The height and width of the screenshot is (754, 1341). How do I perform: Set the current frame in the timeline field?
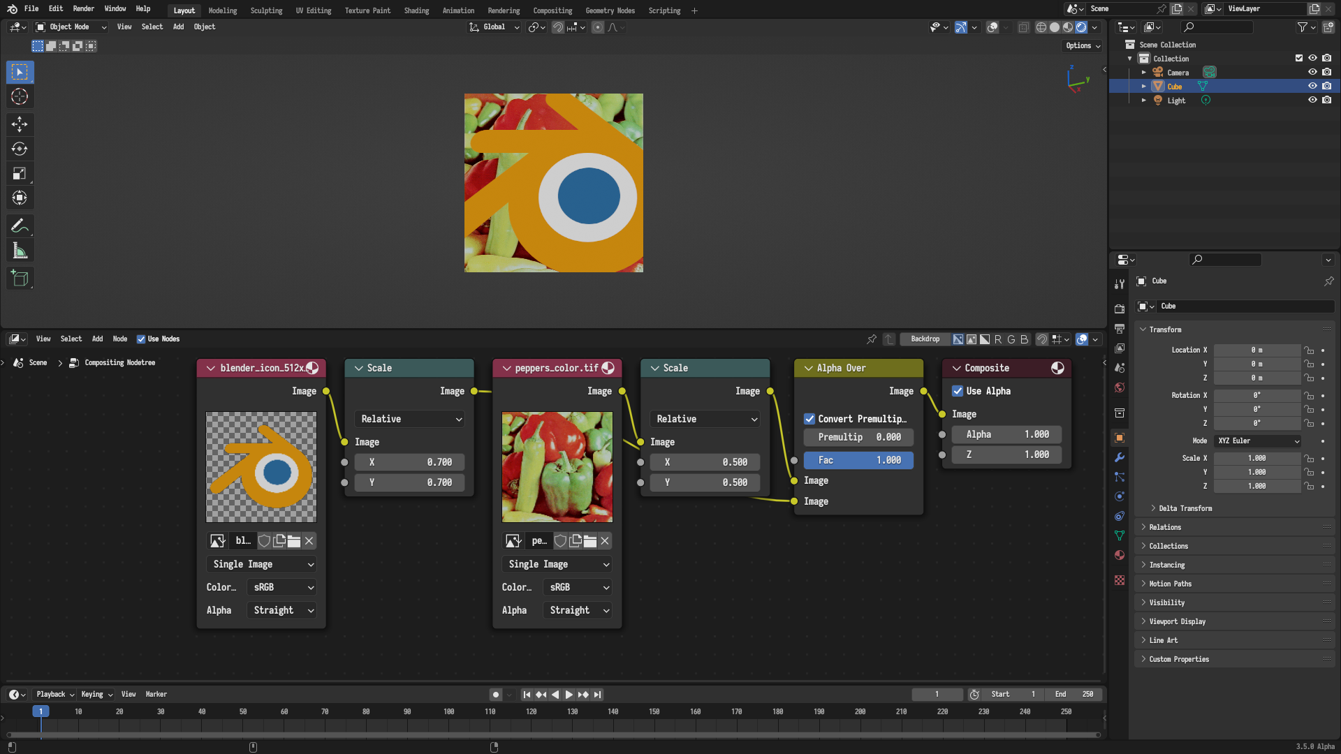coord(937,695)
